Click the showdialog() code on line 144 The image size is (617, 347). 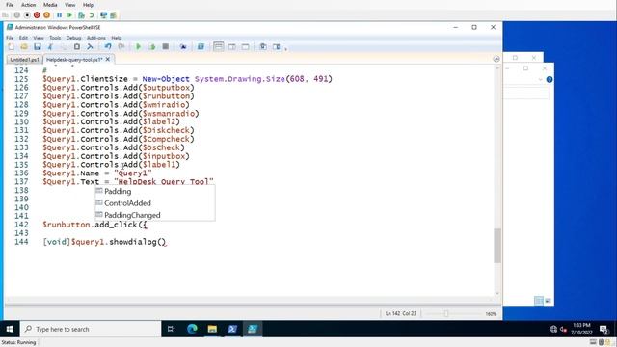point(137,242)
